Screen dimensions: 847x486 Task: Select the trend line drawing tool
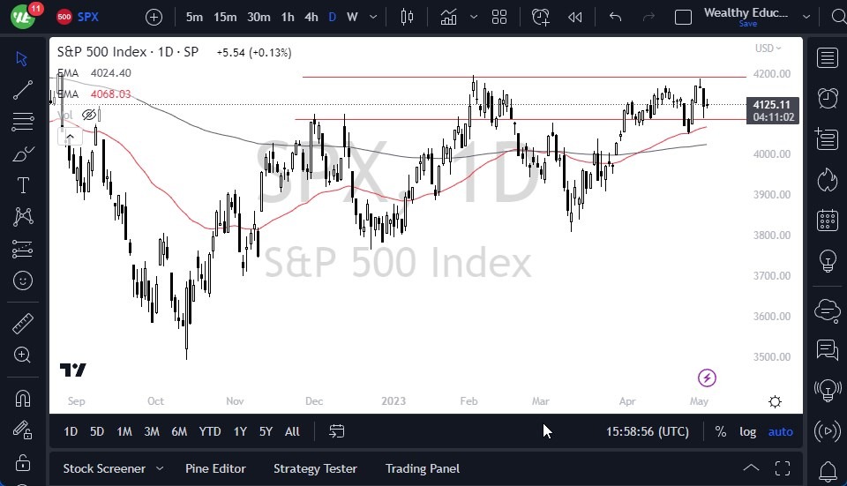coord(22,90)
